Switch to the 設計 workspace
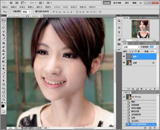Image resolution: width=160 pixels, height=130 pixels. 127,3
